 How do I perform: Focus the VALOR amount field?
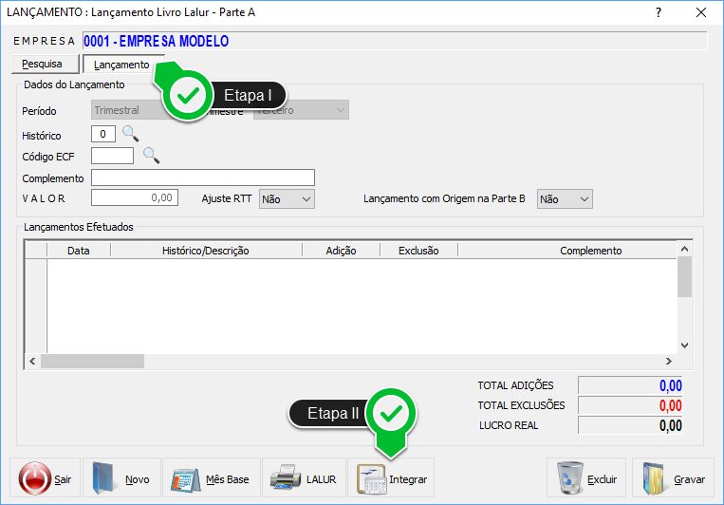tap(134, 197)
